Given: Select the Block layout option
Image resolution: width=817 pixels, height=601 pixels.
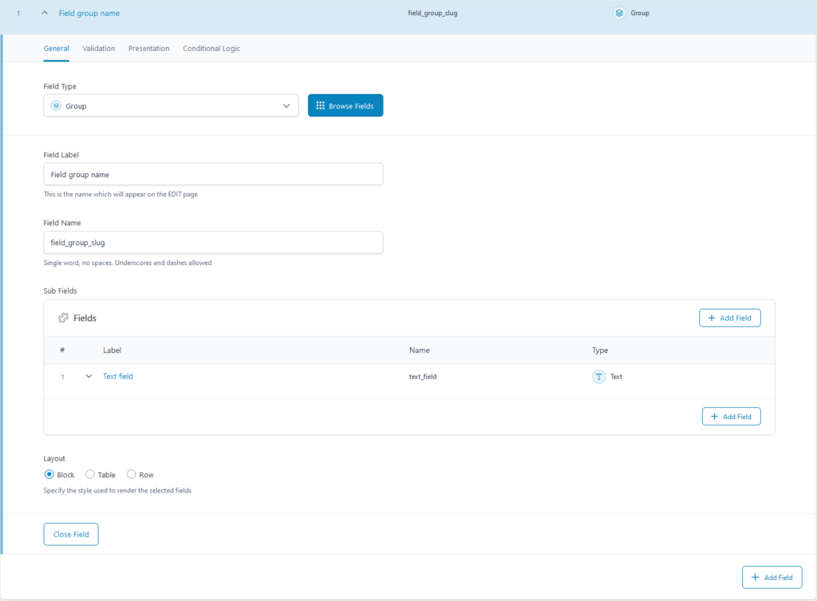Looking at the screenshot, I should [49, 474].
